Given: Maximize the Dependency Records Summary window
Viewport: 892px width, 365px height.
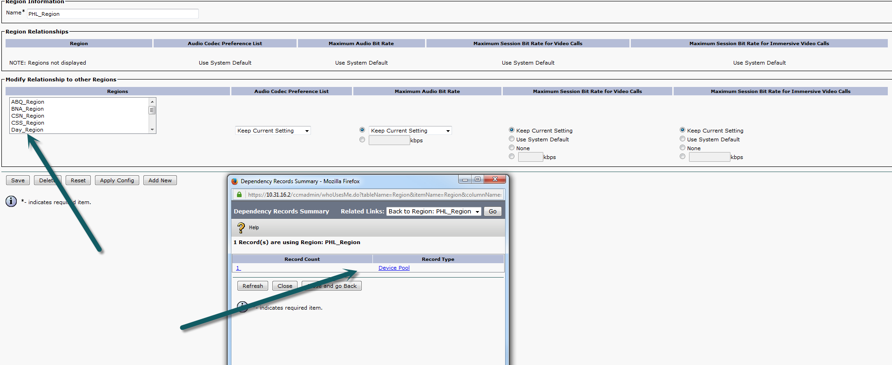Looking at the screenshot, I should click(478, 179).
